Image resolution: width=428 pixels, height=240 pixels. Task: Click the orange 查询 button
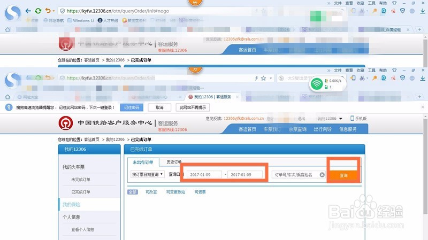pyautogui.click(x=343, y=175)
